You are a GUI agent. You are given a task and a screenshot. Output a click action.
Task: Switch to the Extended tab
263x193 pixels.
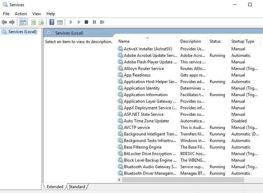(55, 187)
